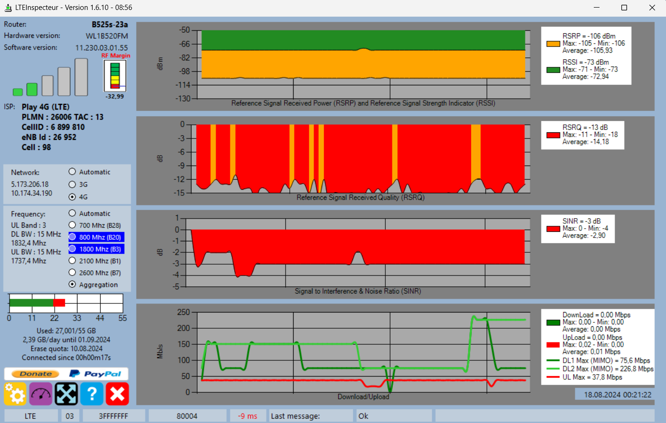Click the RSRQ = -13 dB legend text

585,127
